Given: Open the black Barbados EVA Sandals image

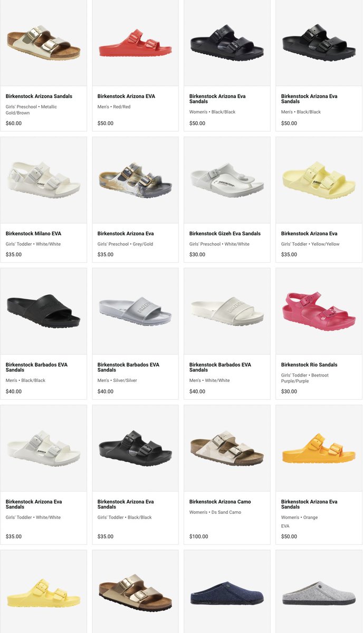Looking at the screenshot, I should pos(43,311).
